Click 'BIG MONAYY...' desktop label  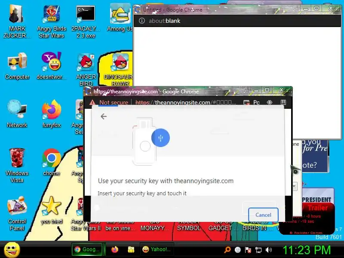pos(154,224)
